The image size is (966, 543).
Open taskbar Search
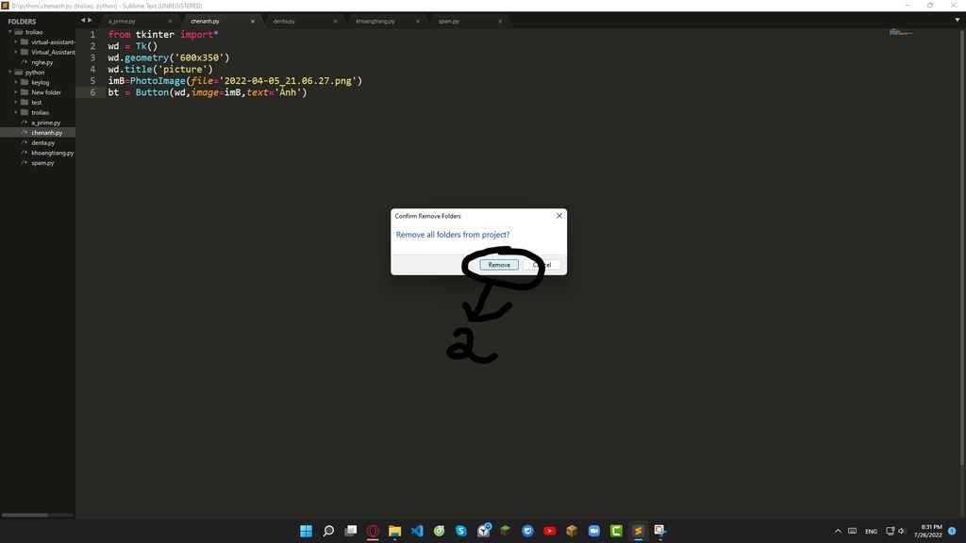[x=328, y=531]
